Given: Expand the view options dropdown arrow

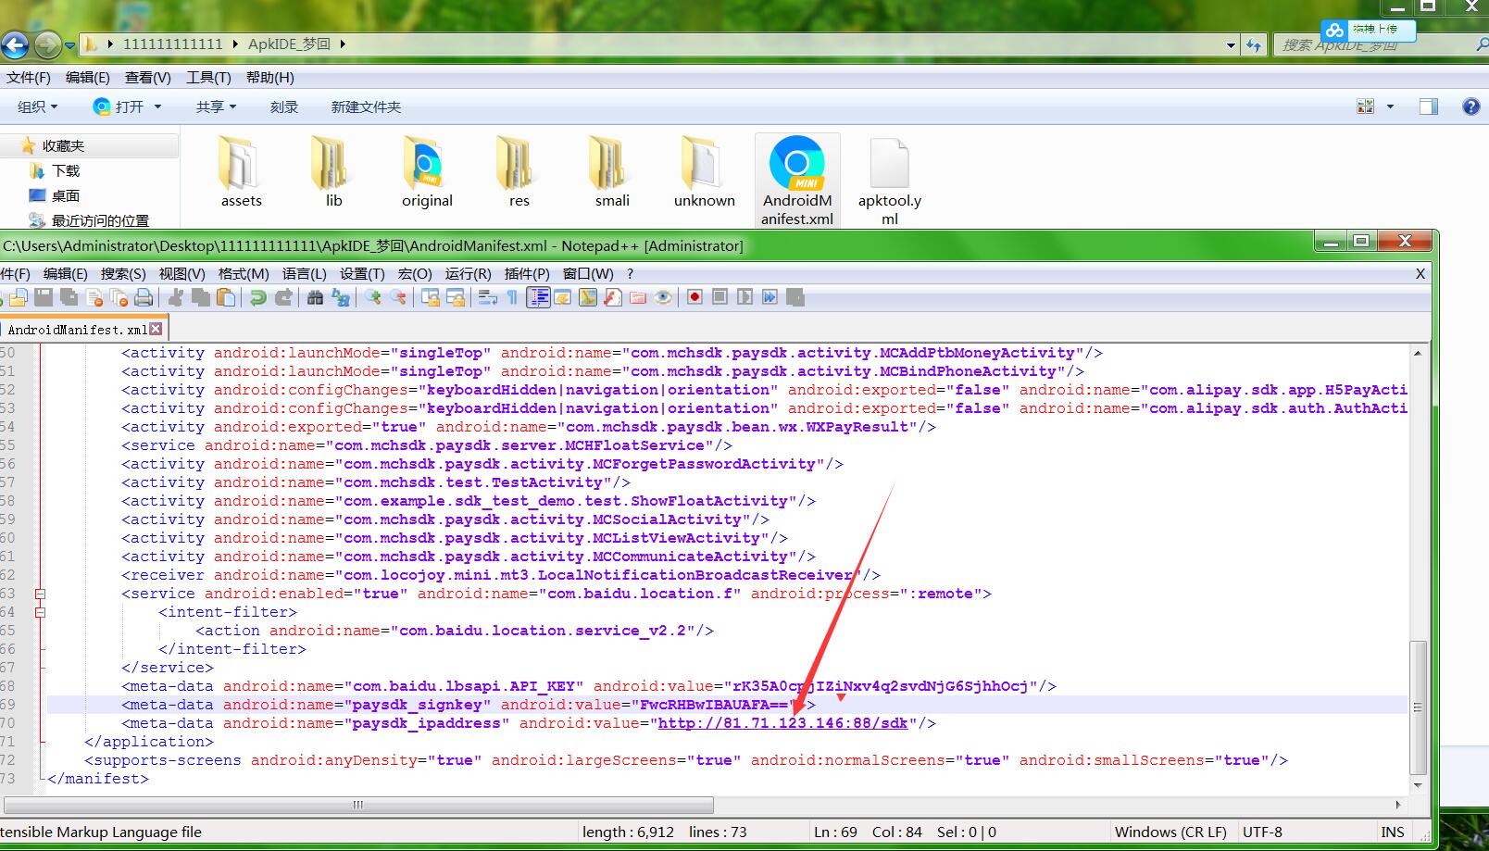Looking at the screenshot, I should [1390, 107].
